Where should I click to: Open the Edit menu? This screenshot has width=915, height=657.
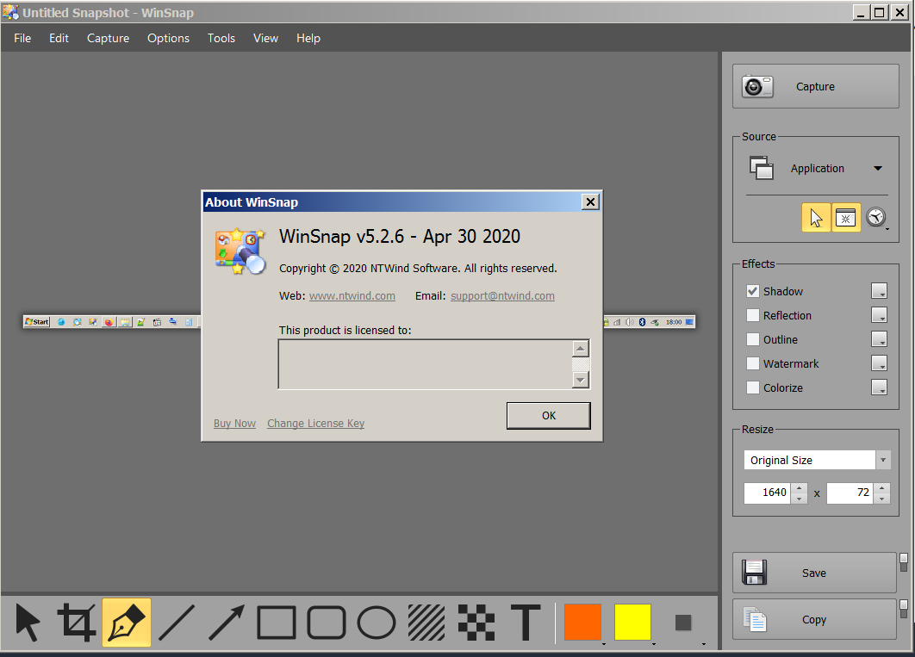coord(59,38)
